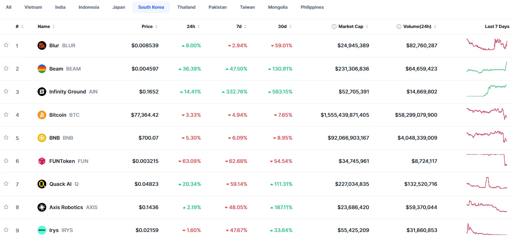Sort by Market Cap column header
Image resolution: width=513 pixels, height=240 pixels.
point(353,27)
